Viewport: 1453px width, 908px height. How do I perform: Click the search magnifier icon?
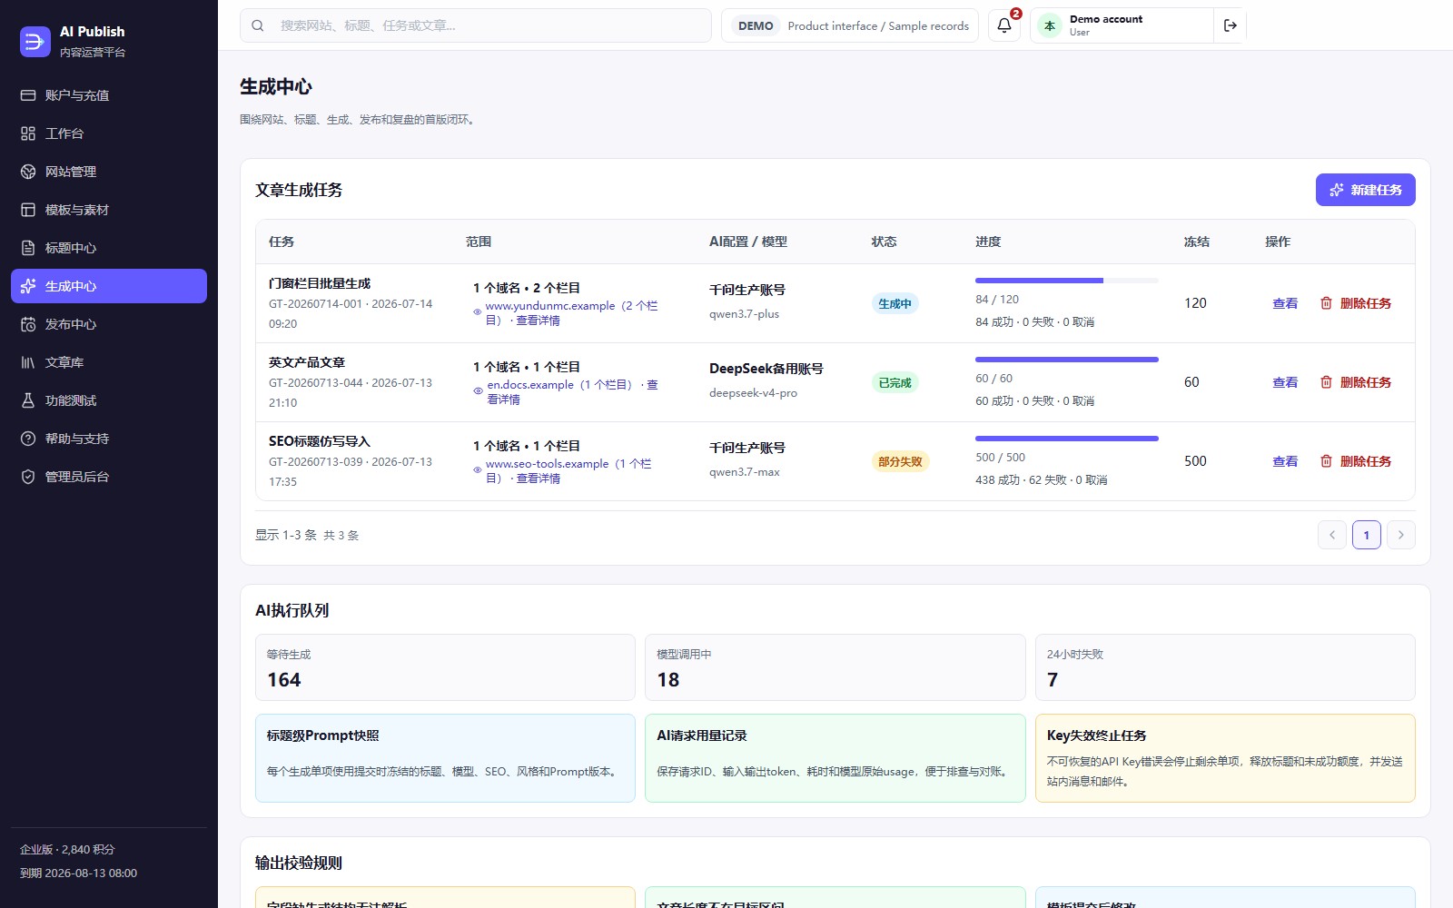click(x=258, y=25)
